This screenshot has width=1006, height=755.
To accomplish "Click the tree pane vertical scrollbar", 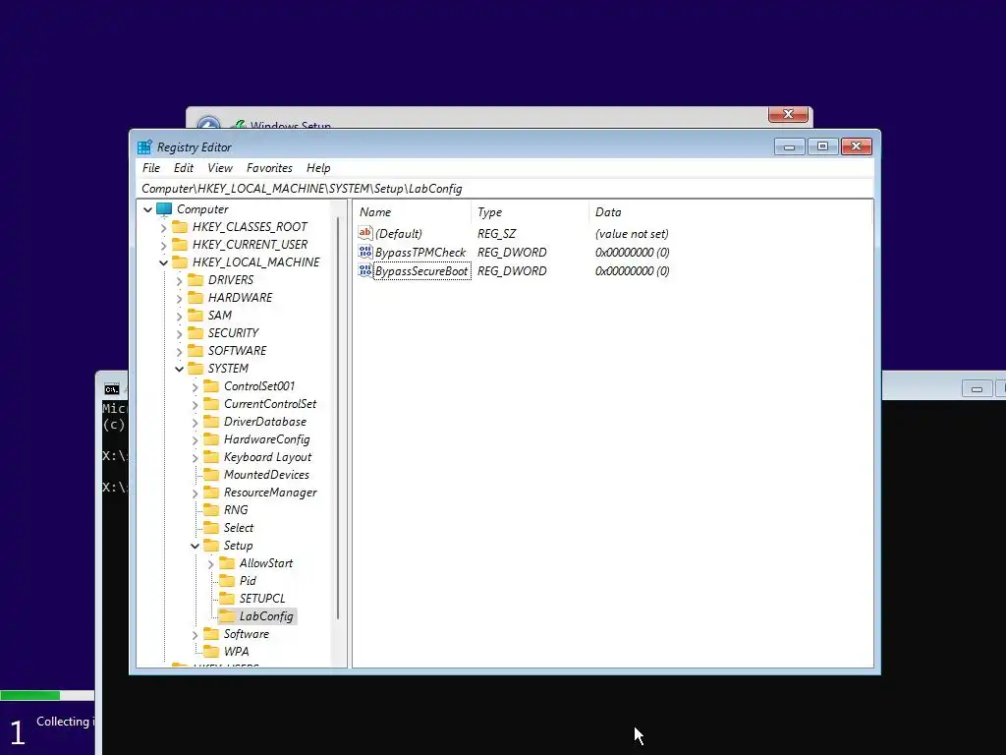I will click(x=338, y=417).
